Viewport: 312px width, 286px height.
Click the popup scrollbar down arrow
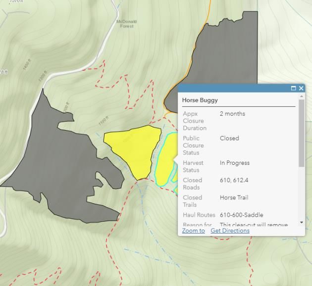[x=302, y=222]
